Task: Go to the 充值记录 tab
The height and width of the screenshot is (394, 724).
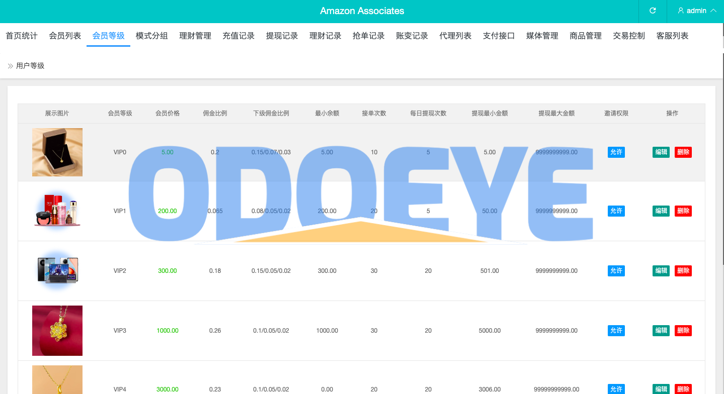Action: click(x=238, y=36)
